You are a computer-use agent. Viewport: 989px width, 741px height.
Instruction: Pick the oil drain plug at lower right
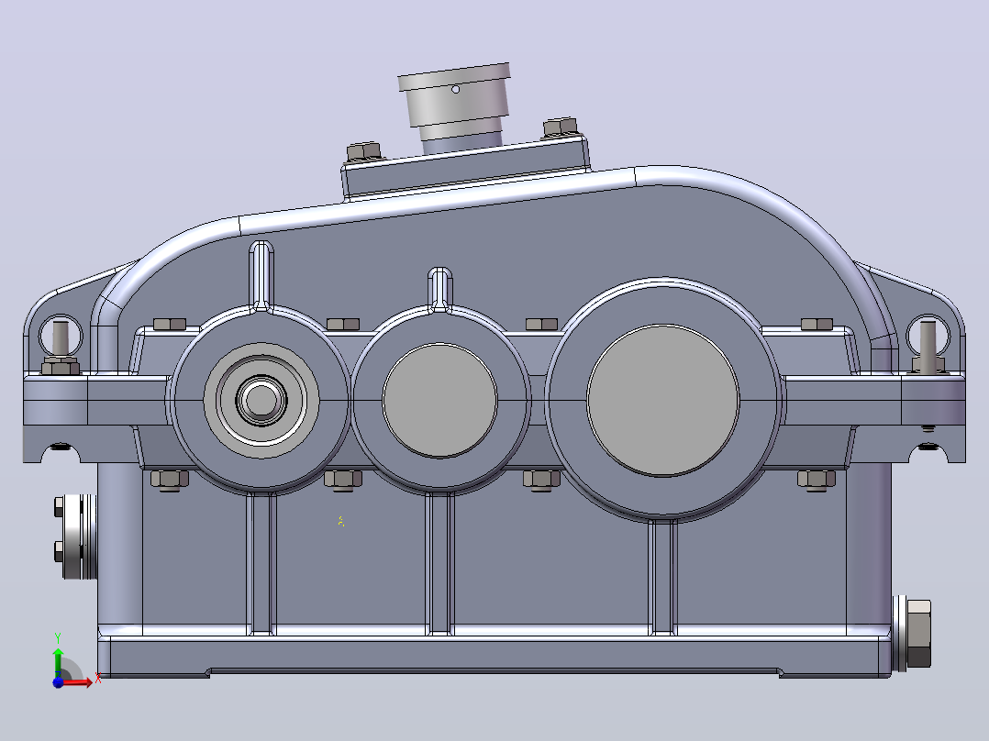(913, 634)
